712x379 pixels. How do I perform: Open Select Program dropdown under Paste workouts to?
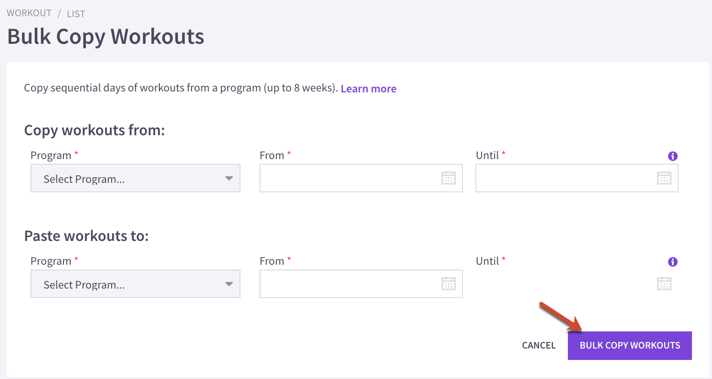pyautogui.click(x=136, y=284)
